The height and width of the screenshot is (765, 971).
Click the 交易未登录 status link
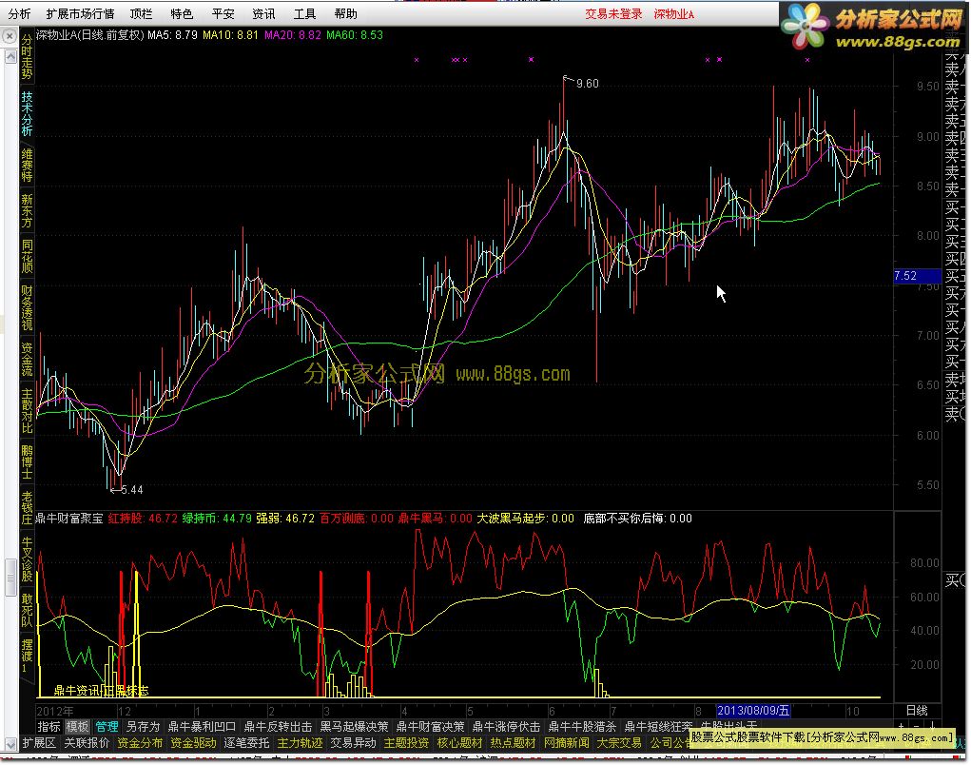[x=613, y=13]
